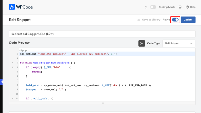Click the Edit Snippet heading
Viewport: 201px width, 113px height.
(x=20, y=20)
